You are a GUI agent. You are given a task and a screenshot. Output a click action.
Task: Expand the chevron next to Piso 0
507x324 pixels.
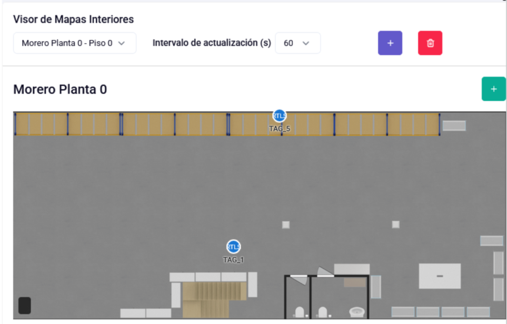coord(122,43)
